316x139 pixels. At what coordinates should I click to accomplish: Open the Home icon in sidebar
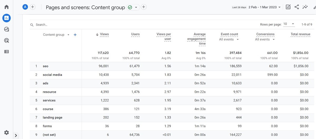click(x=7, y=7)
